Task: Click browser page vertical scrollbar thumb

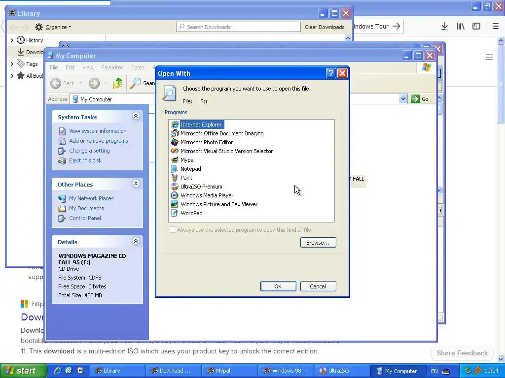Action: pos(501,84)
